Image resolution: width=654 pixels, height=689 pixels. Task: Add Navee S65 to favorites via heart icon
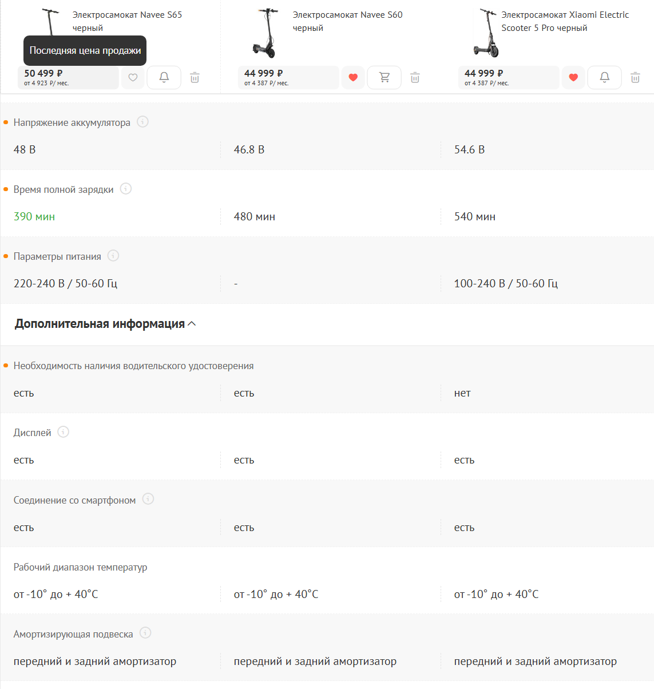click(x=133, y=77)
